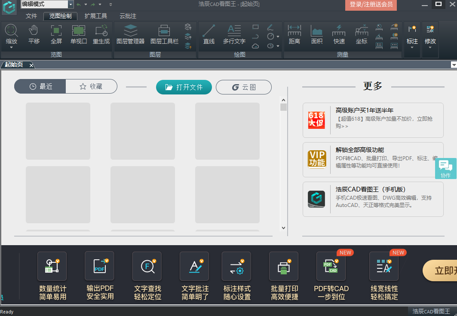
Task: Click the recent files scrollbar down arrow
Action: coord(283,228)
